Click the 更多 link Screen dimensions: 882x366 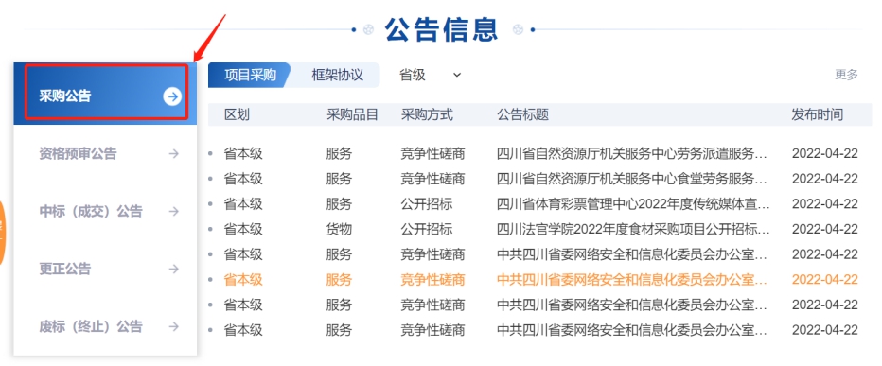point(847,75)
